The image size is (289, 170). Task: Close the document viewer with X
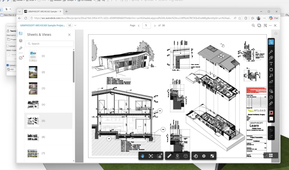pyautogui.click(x=275, y=25)
